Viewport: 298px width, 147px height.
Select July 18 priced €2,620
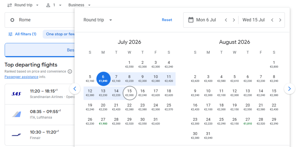tap(169, 93)
